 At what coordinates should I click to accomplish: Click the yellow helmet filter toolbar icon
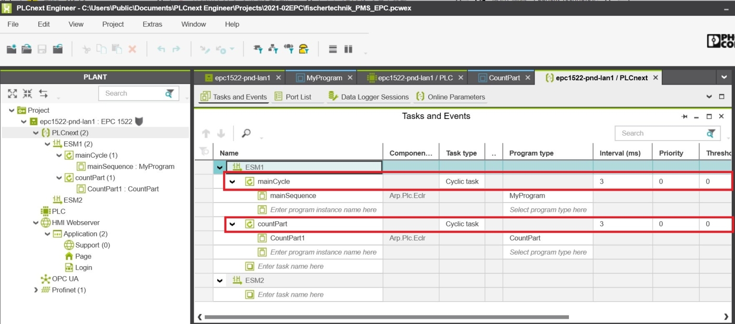303,49
